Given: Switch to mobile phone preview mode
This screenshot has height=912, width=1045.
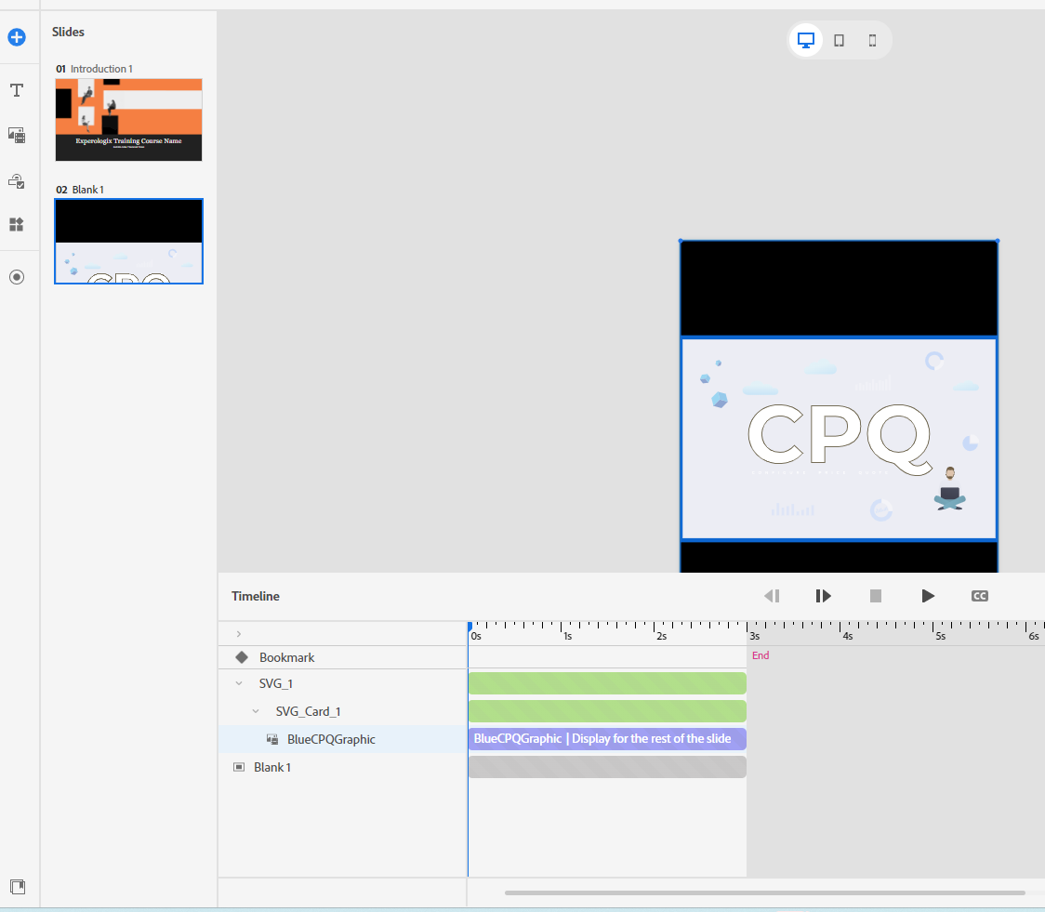Looking at the screenshot, I should (x=872, y=40).
